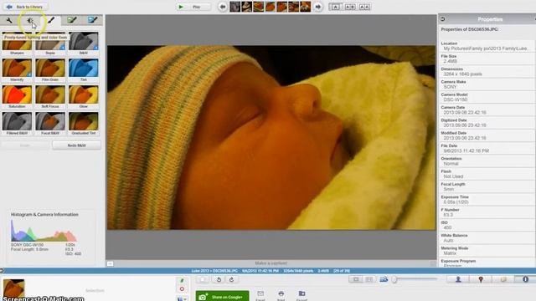Open the brush effects tab
Screen dimensions: 536x301
click(51, 20)
